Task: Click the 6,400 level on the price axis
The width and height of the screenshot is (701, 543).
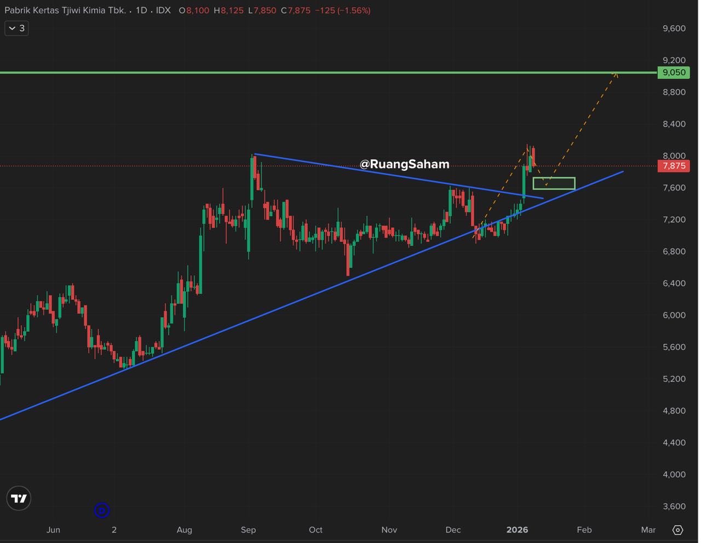Action: click(x=674, y=284)
